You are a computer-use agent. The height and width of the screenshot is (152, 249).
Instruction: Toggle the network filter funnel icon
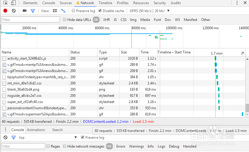click(x=33, y=11)
